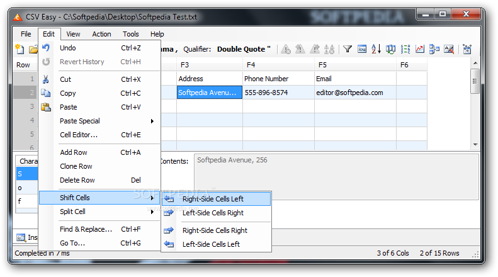Screen dimensions: 498x277
Task: Open the funnel Filter tool
Action: (x=348, y=49)
